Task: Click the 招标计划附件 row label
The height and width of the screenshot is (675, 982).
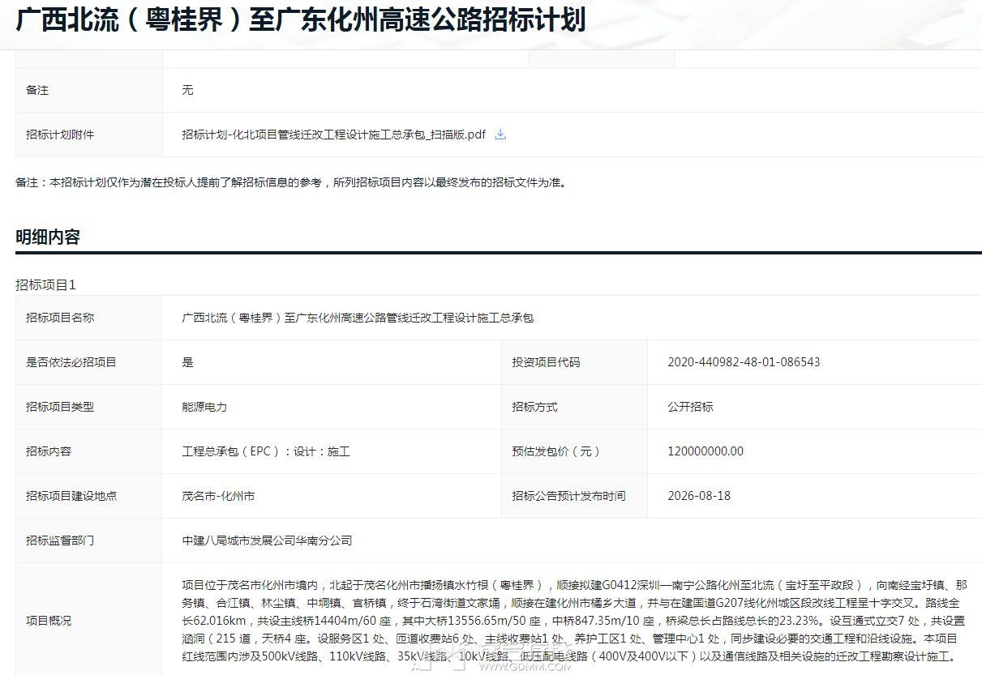Action: click(60, 135)
